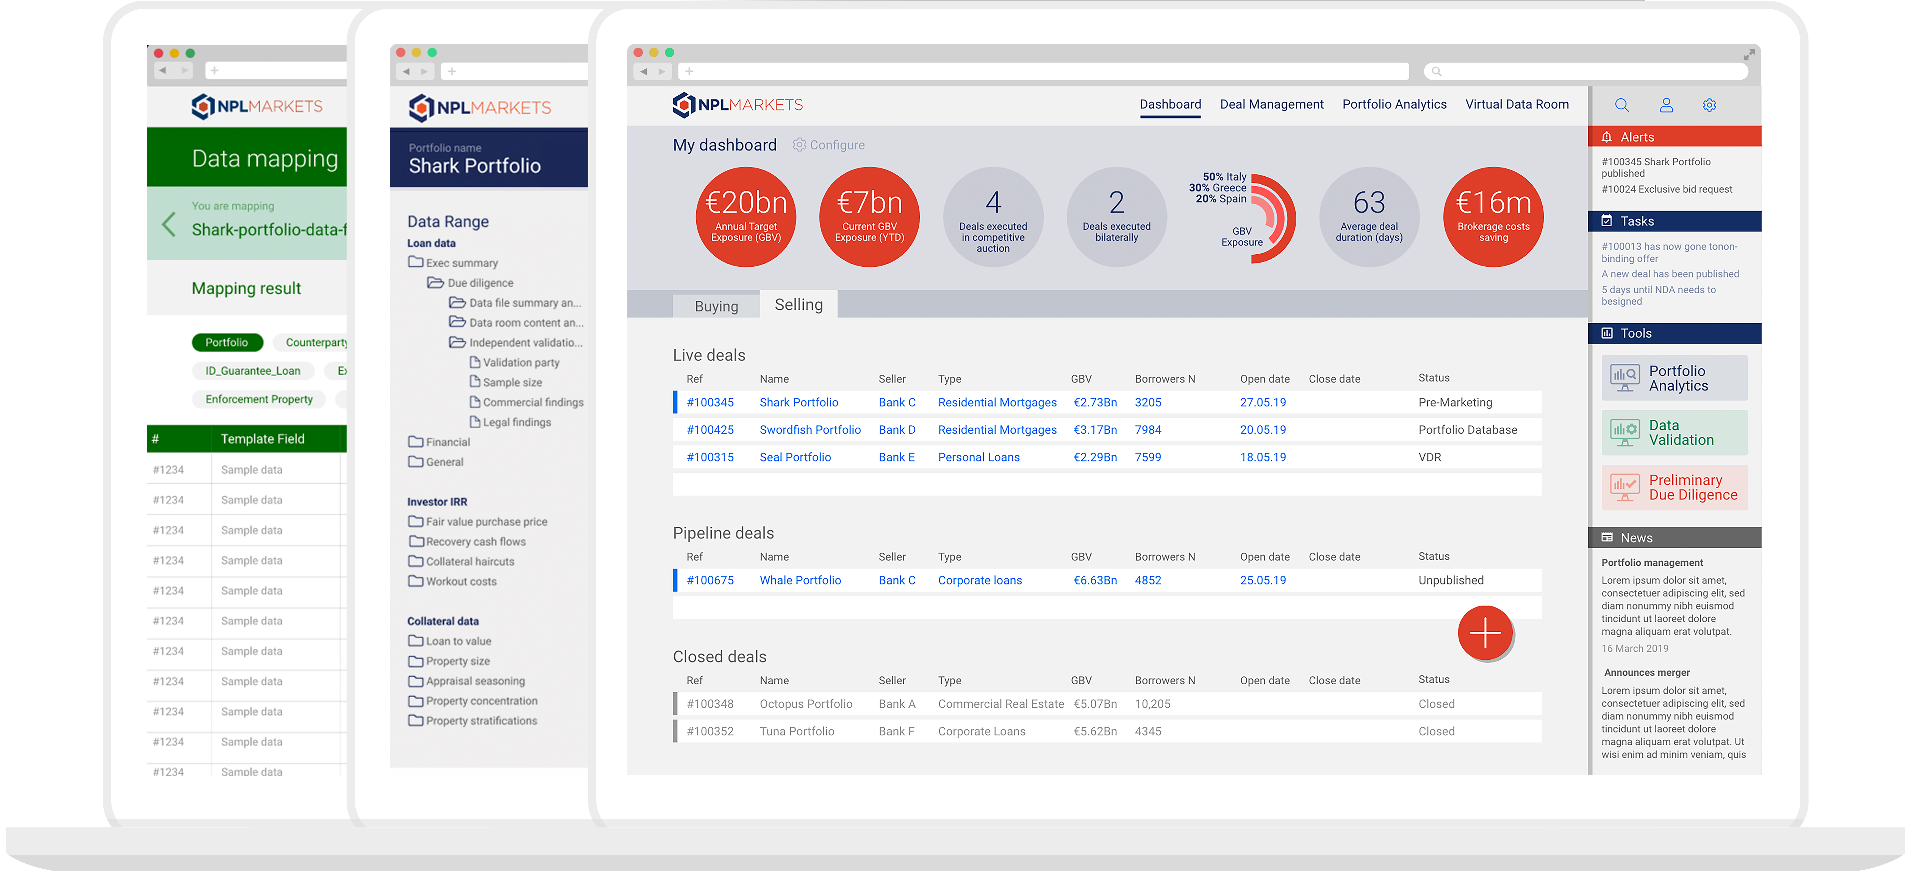The height and width of the screenshot is (871, 1905).
Task: Click the Tasks checklist icon
Action: click(1606, 221)
